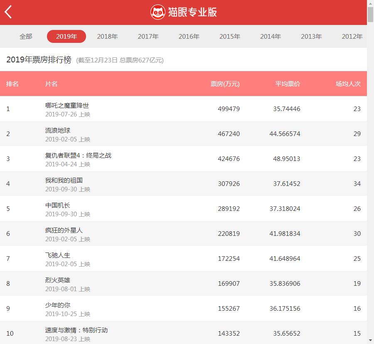This screenshot has height=344, width=374.
Task: Click average ticket price 41.648964
Action: 285,259
